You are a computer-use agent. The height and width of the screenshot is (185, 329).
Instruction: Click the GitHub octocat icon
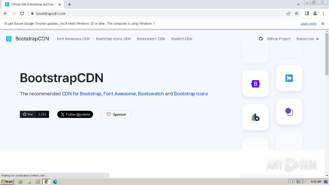tap(261, 39)
